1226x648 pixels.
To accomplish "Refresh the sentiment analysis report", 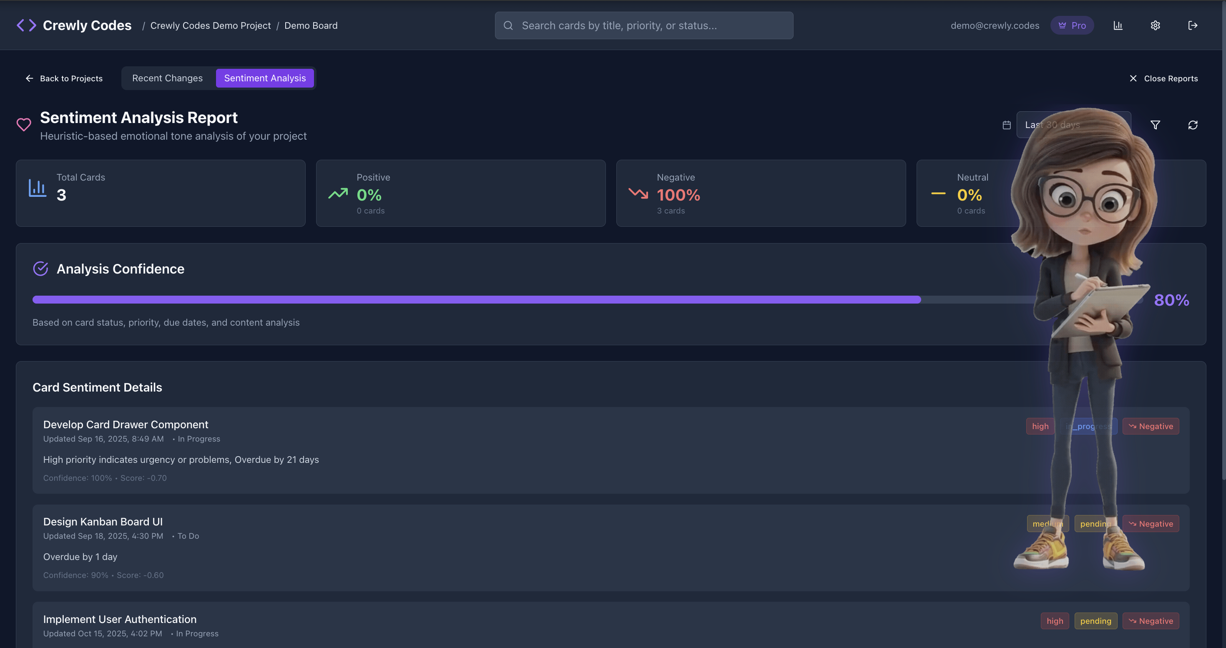I will (1192, 125).
